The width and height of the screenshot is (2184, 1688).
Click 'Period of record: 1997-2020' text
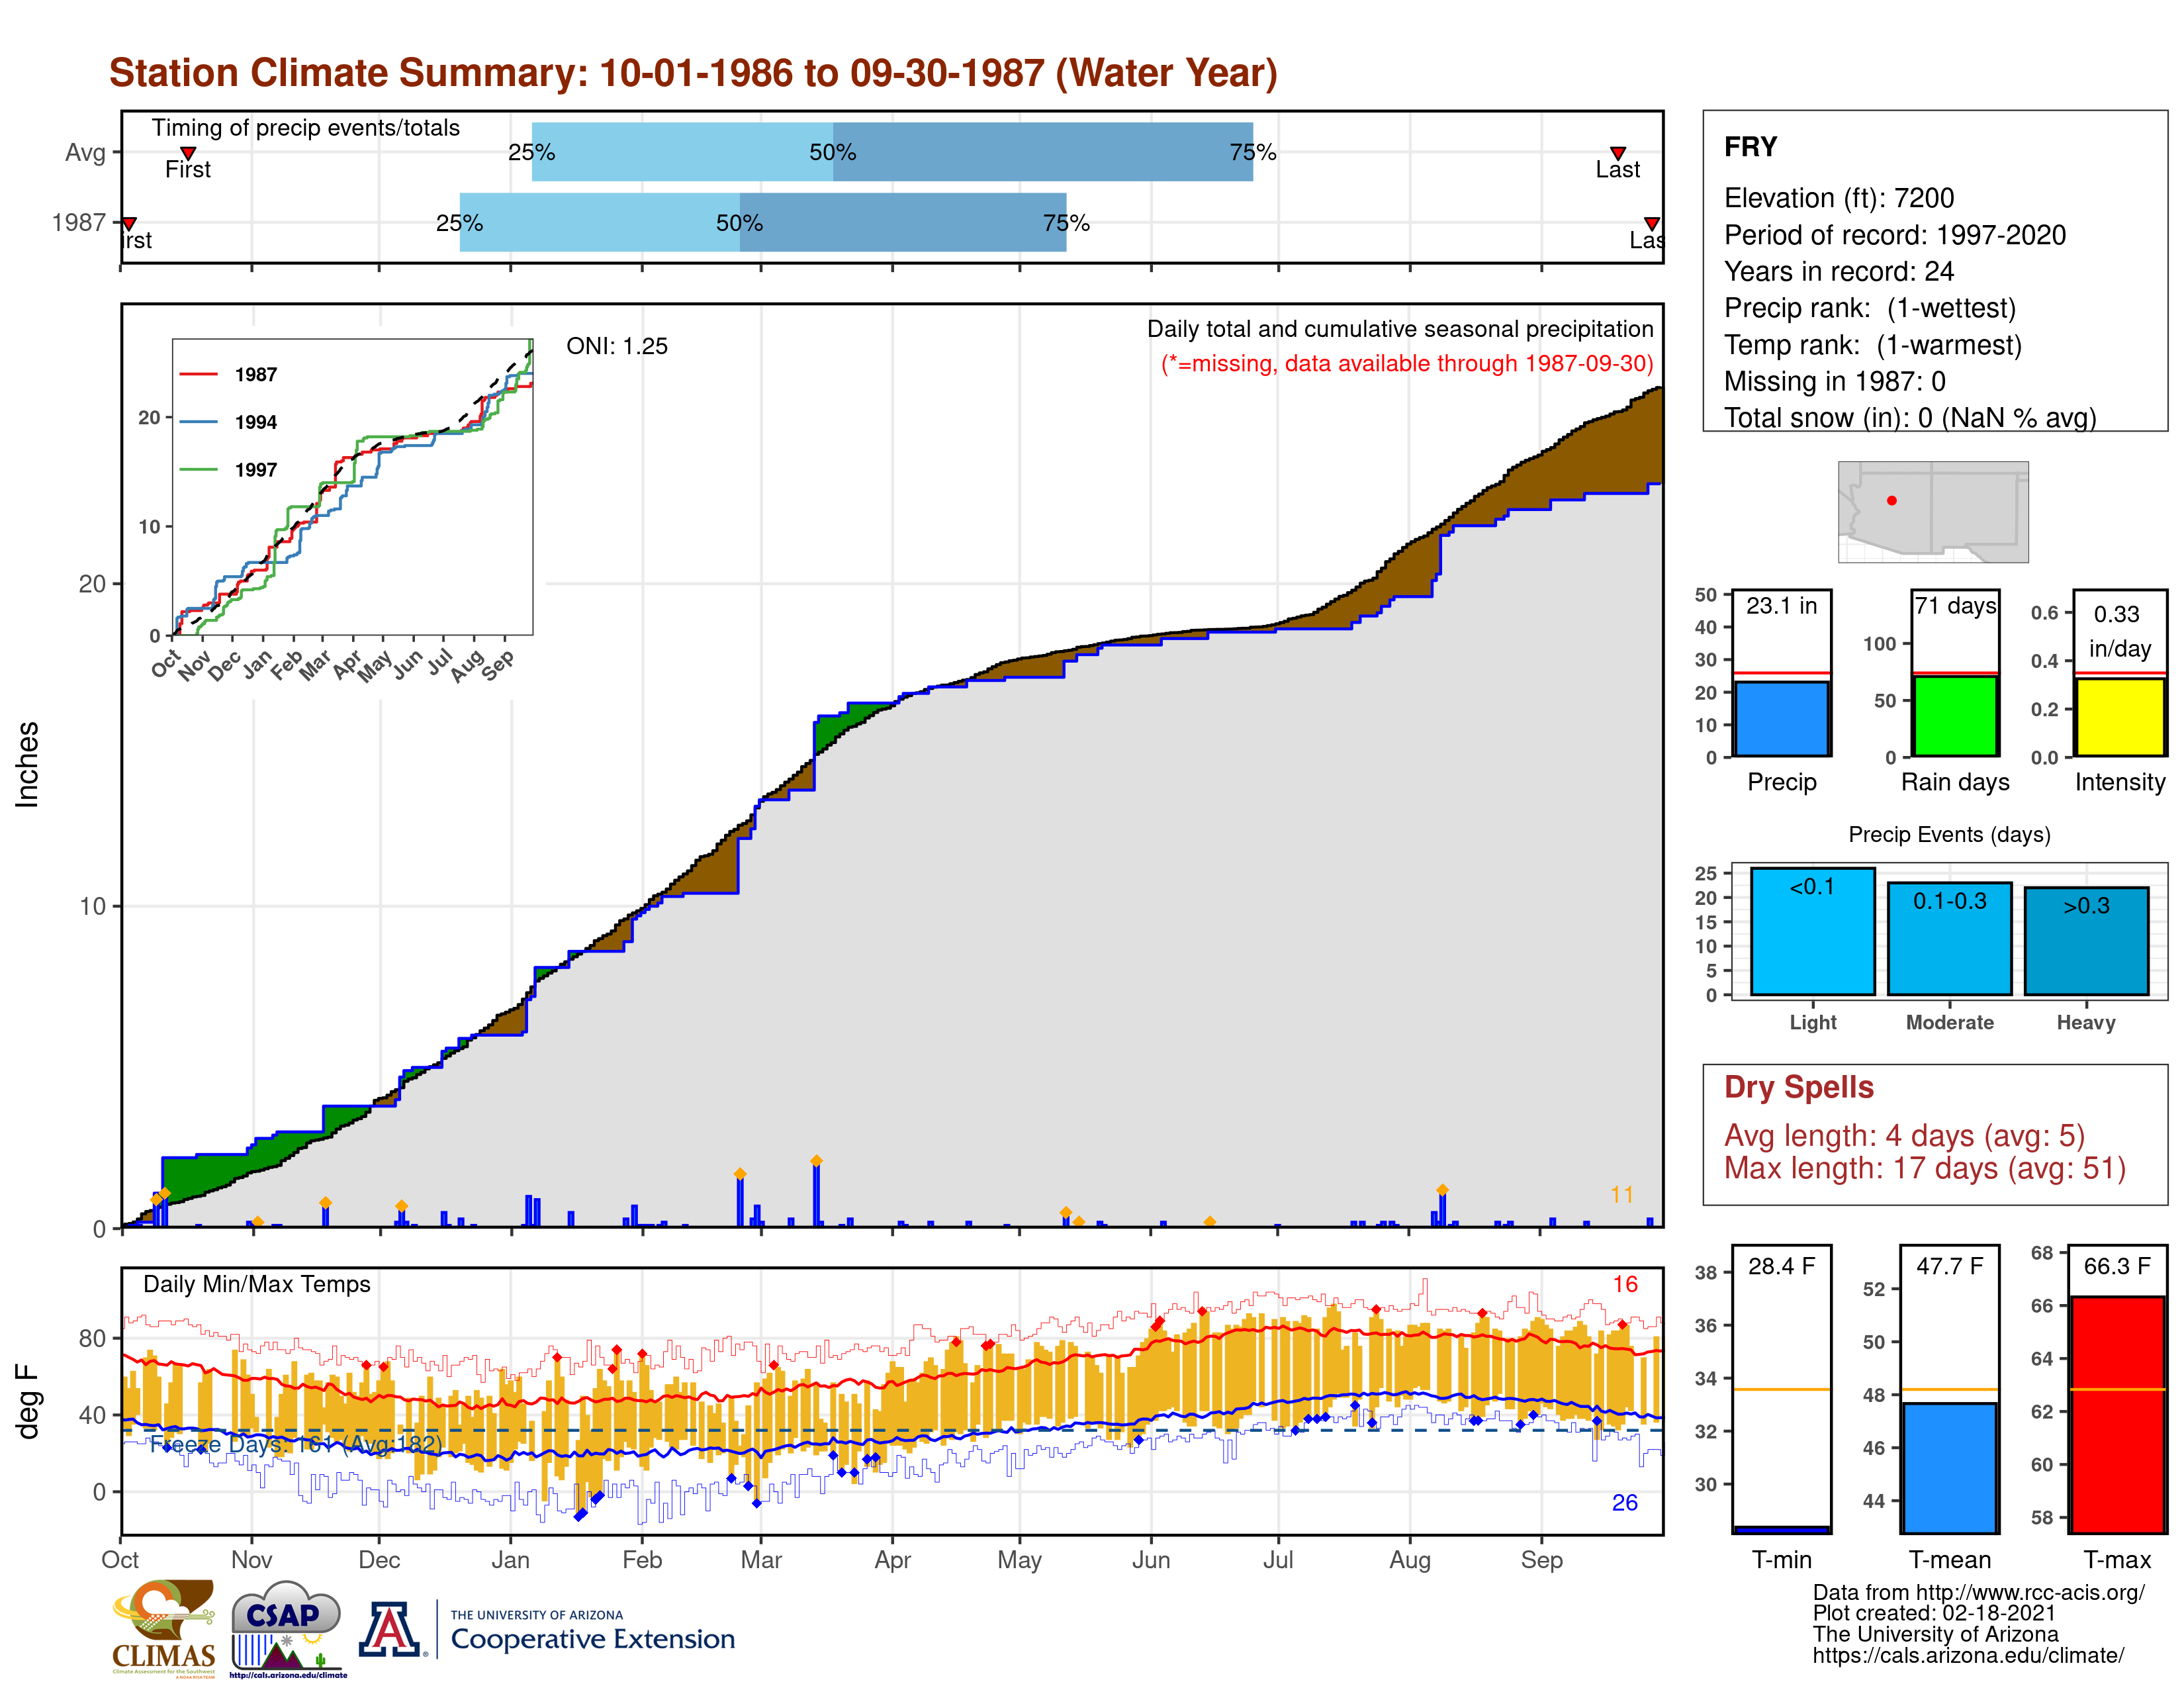pos(1894,235)
